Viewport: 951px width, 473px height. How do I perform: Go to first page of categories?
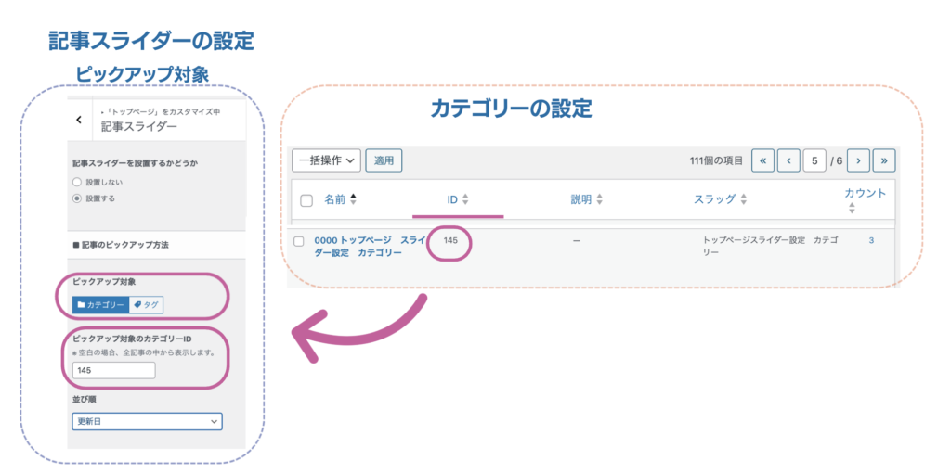pos(762,160)
